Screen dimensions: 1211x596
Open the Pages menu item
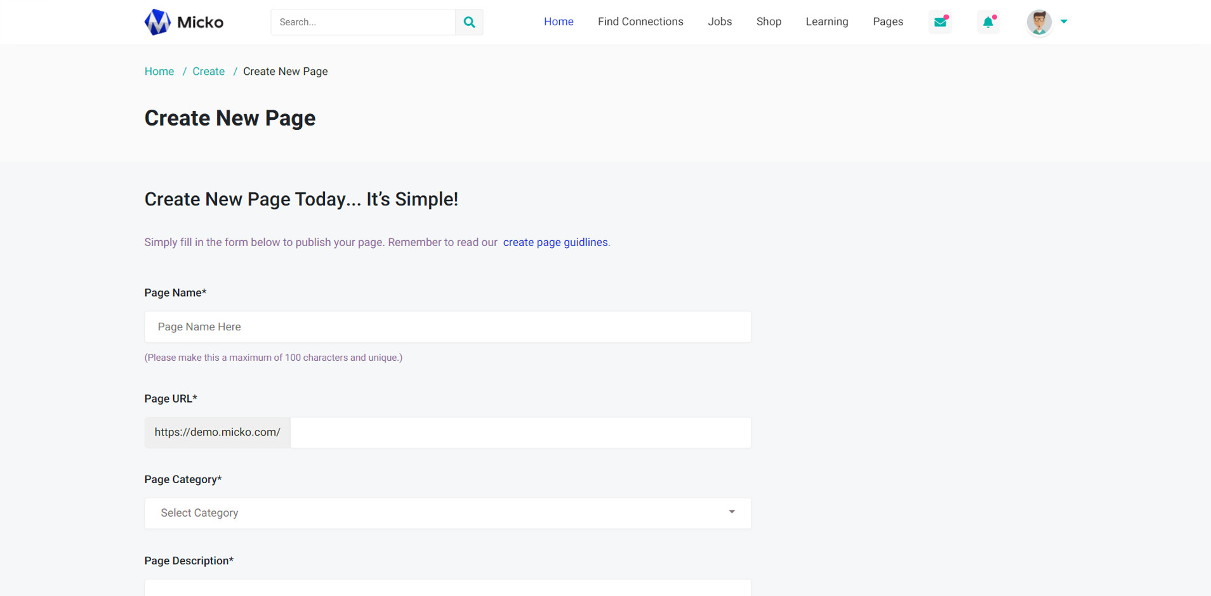click(887, 22)
